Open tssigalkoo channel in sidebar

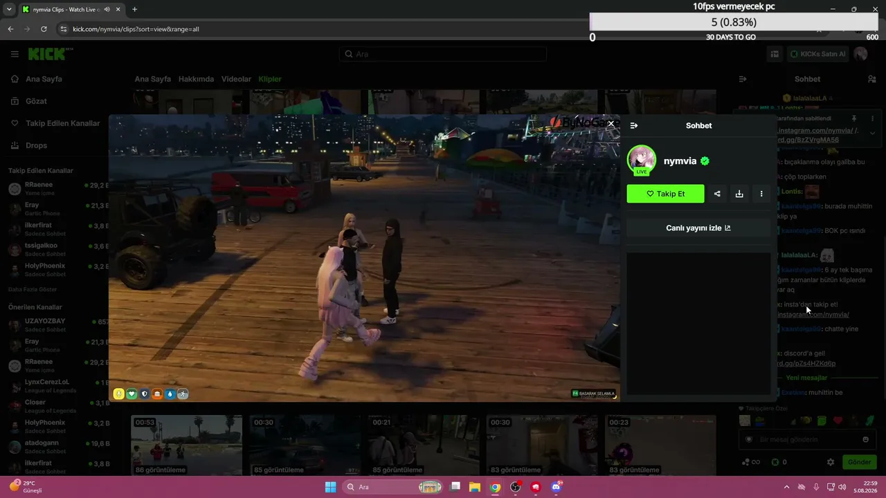tap(58, 249)
